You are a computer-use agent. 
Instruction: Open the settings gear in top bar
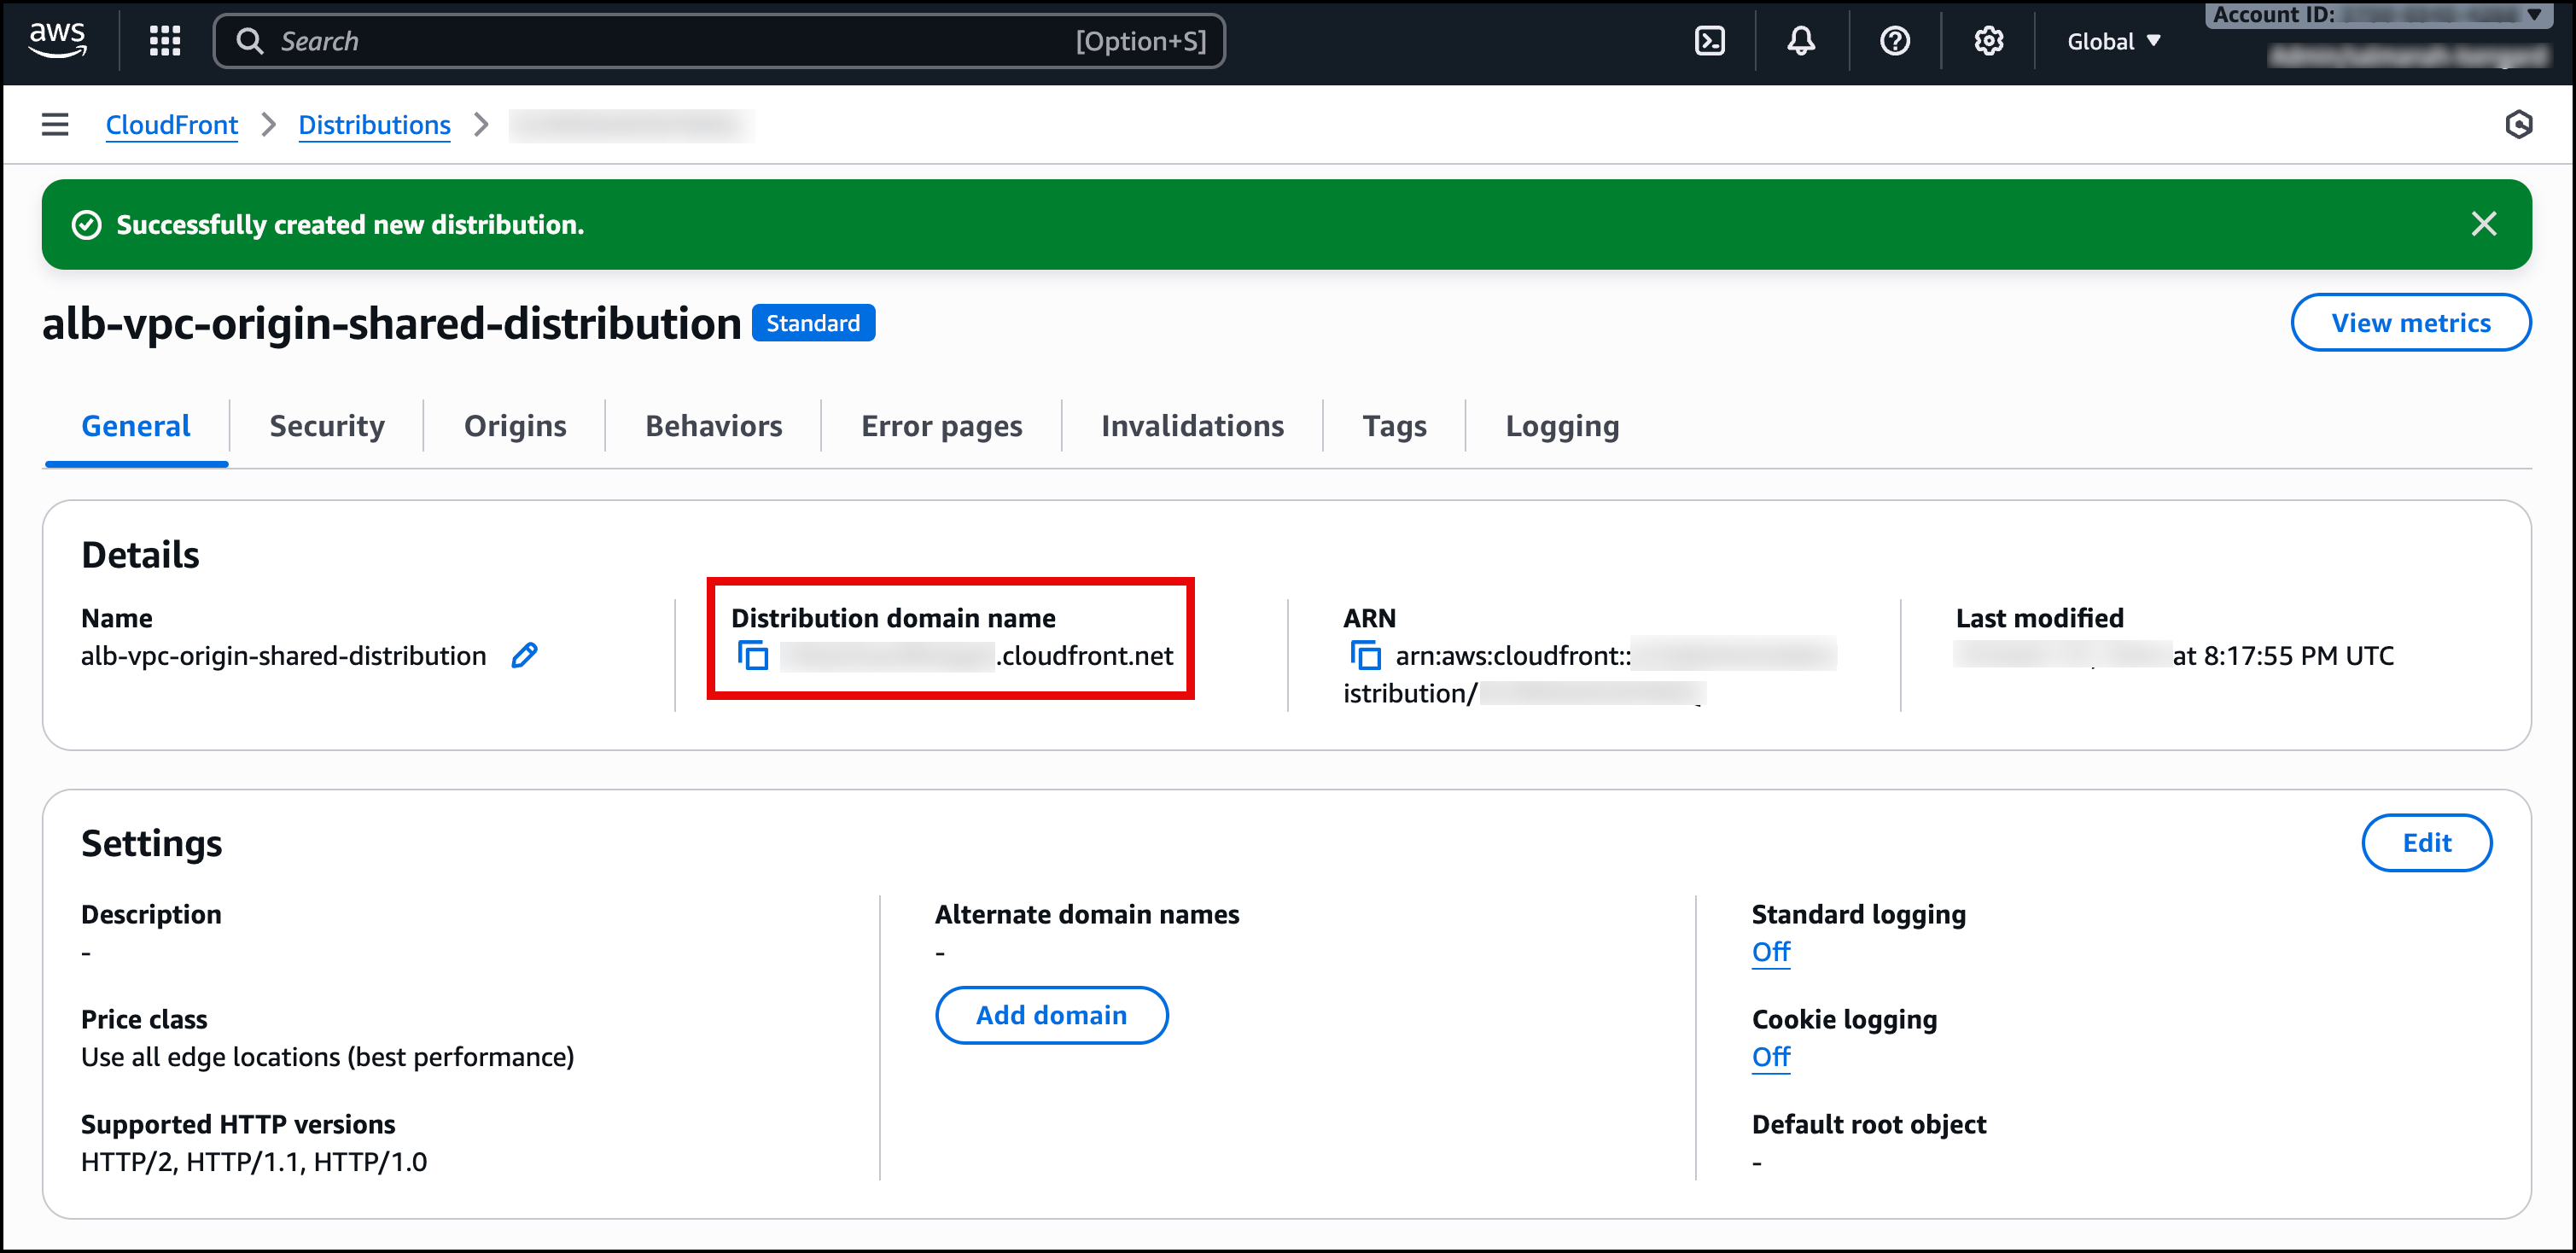[1988, 41]
